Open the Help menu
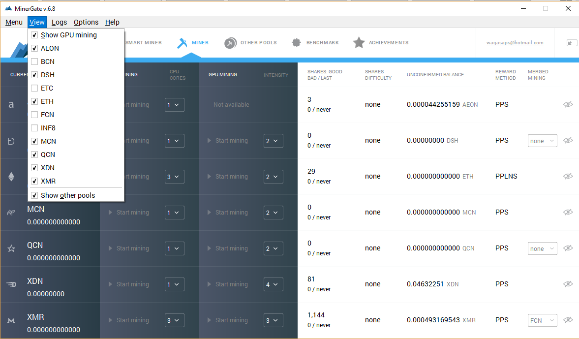 click(112, 22)
